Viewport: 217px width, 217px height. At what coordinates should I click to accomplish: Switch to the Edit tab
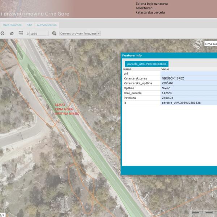click(29, 25)
